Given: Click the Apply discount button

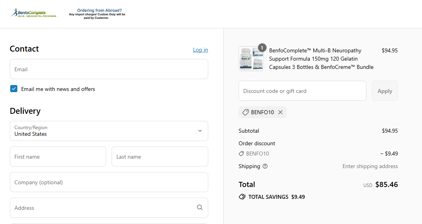Looking at the screenshot, I should point(385,91).
